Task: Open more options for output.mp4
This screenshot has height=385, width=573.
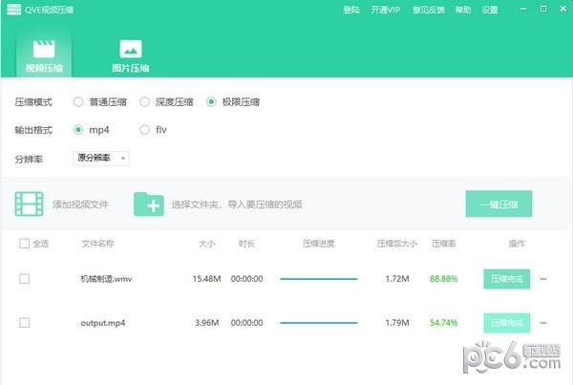Action: pyautogui.click(x=543, y=323)
